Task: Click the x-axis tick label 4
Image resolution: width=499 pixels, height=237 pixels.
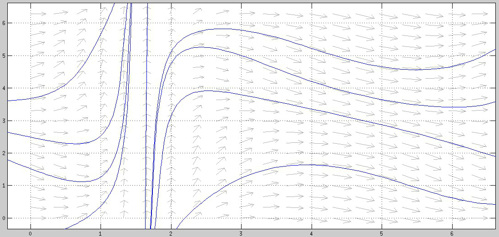Action: pos(312,233)
